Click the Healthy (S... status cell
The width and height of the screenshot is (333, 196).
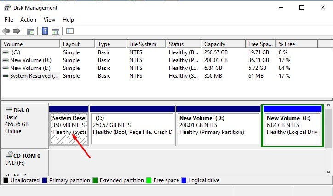coord(184,76)
